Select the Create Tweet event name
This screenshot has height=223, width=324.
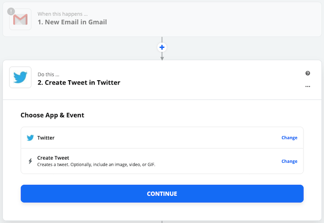click(53, 158)
